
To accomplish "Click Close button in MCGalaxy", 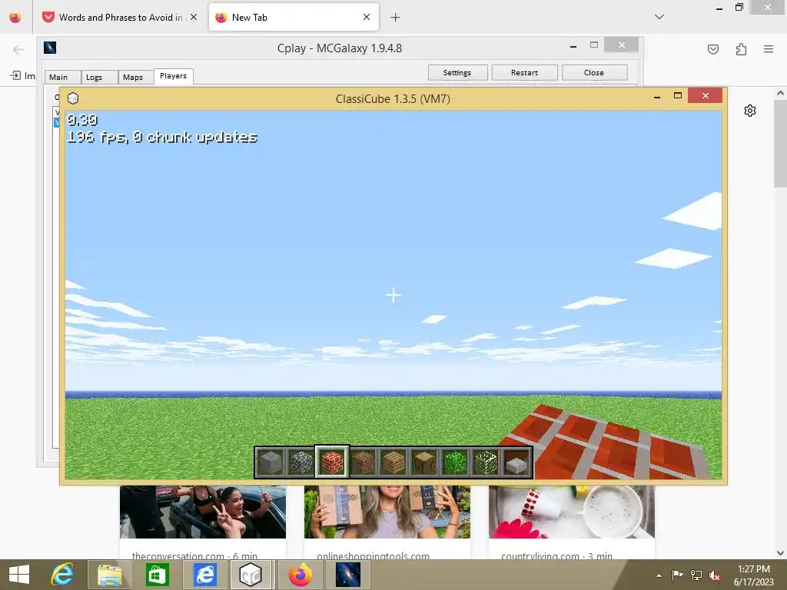I will (594, 72).
